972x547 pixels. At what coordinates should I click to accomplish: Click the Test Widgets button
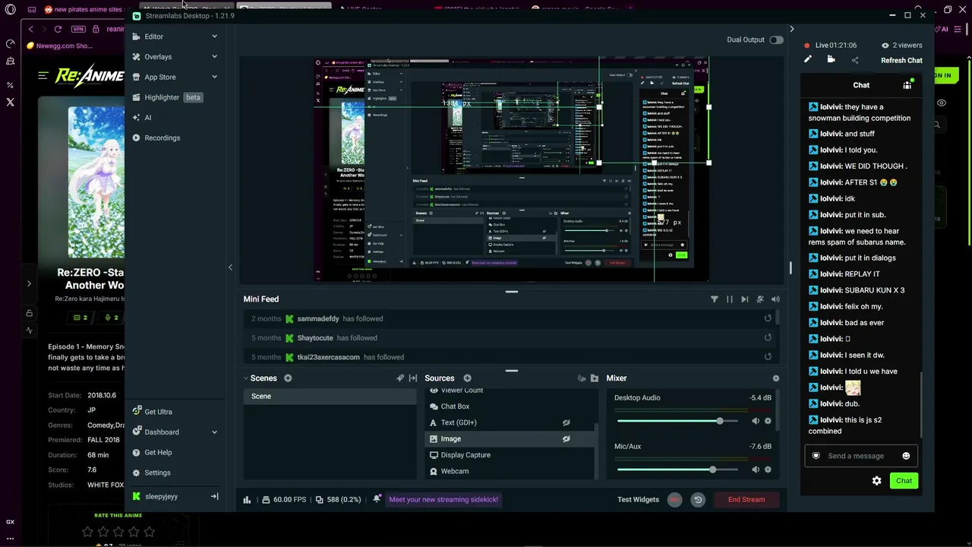639,500
